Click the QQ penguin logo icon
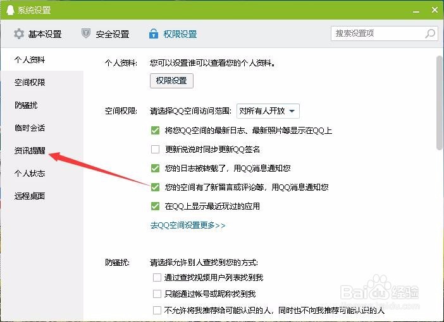444x322 pixels. coord(10,10)
